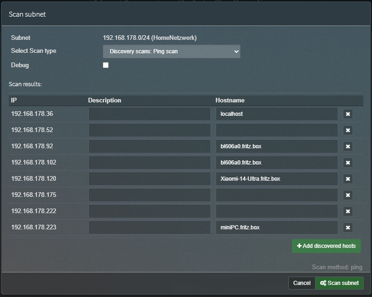The width and height of the screenshot is (372, 297).
Task: Focus the empty hostname field for 192.168.178.175
Action: pos(277,195)
